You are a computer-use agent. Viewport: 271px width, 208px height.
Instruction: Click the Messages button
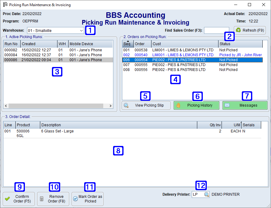[x=245, y=105]
